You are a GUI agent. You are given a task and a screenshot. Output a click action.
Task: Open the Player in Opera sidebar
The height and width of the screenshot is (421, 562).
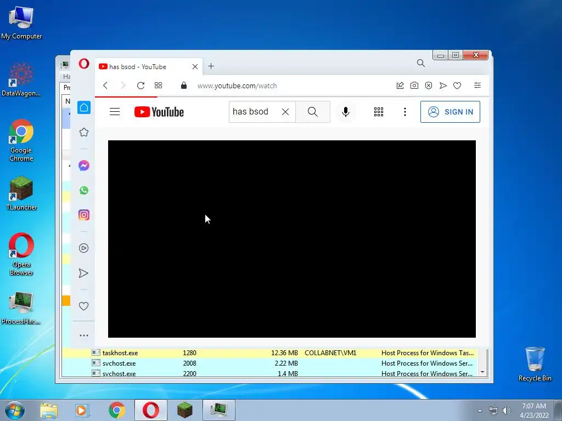[84, 248]
